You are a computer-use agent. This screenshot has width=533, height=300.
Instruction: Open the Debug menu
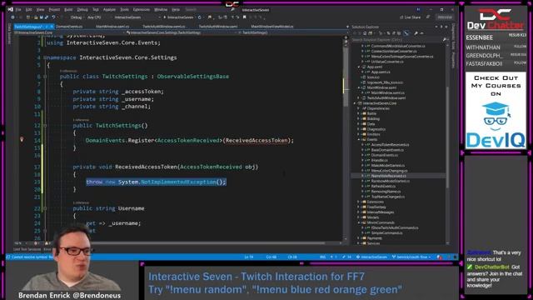pos(82,10)
